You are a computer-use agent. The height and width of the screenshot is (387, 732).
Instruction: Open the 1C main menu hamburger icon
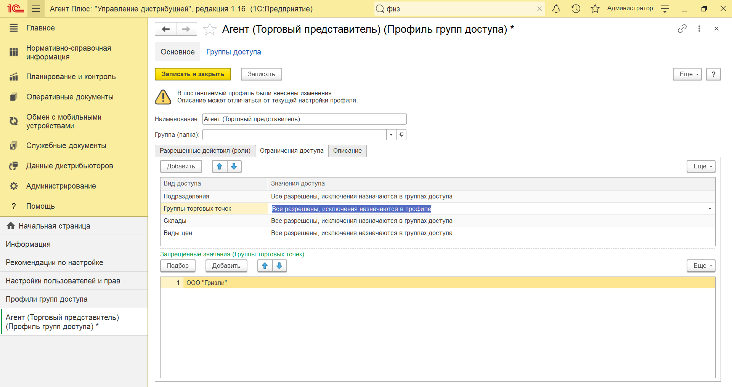(36, 9)
